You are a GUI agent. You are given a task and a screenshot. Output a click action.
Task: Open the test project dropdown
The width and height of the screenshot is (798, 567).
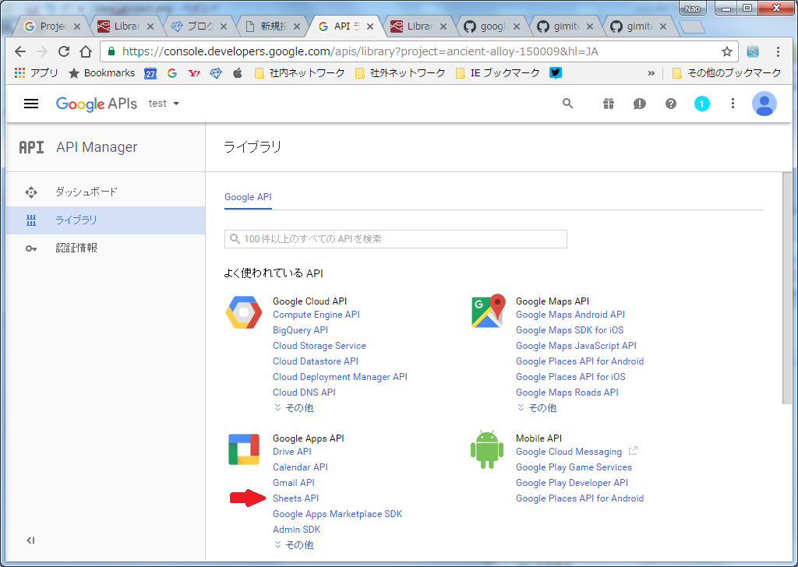click(x=164, y=104)
